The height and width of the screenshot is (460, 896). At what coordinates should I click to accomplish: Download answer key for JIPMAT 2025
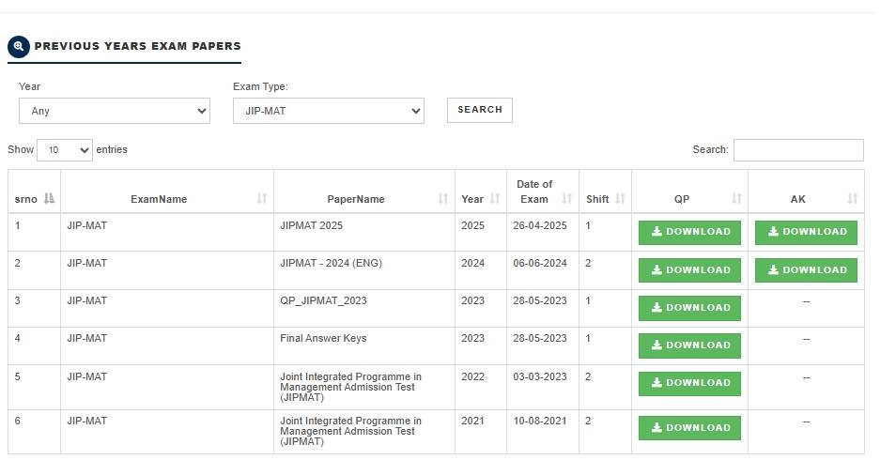tap(806, 233)
